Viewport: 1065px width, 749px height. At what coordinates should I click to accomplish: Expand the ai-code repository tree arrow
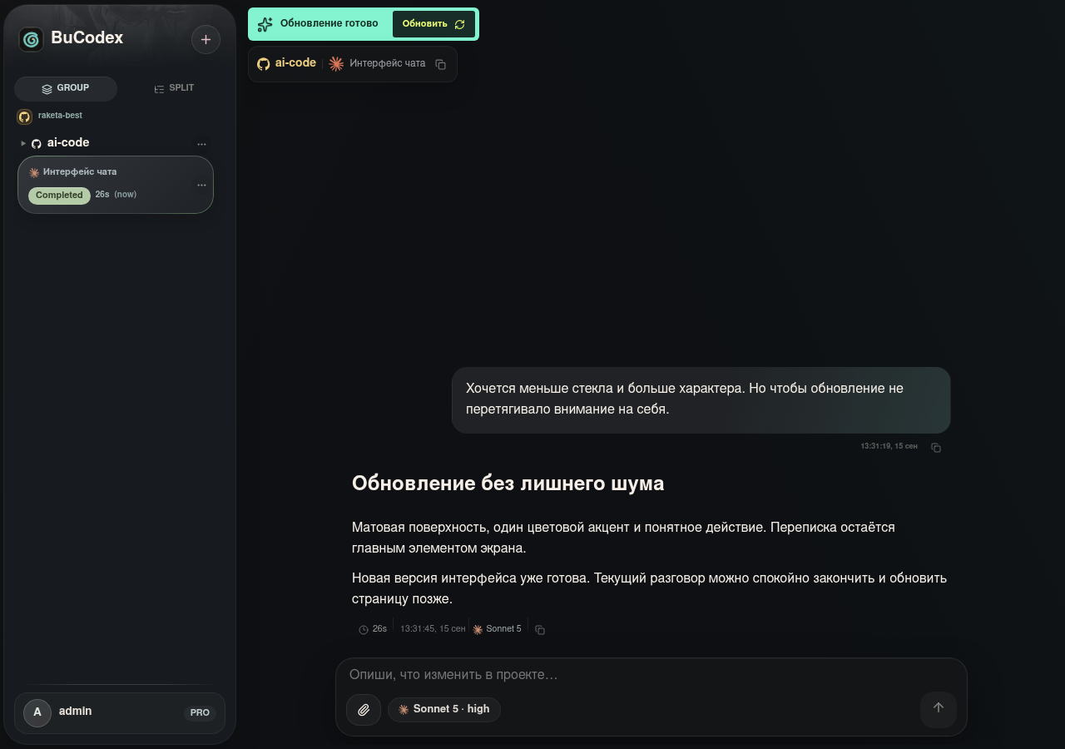23,143
